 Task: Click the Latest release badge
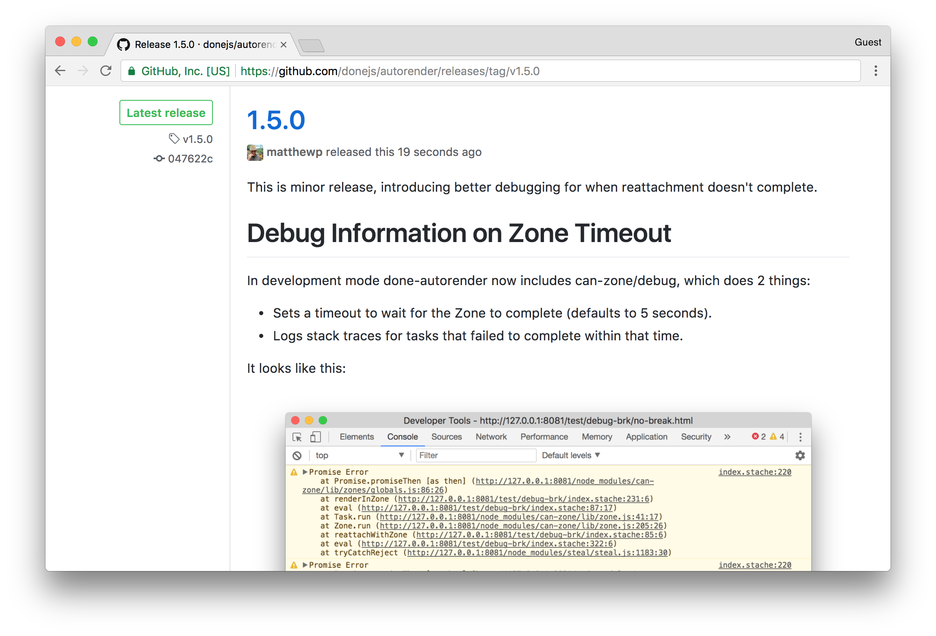click(x=166, y=112)
